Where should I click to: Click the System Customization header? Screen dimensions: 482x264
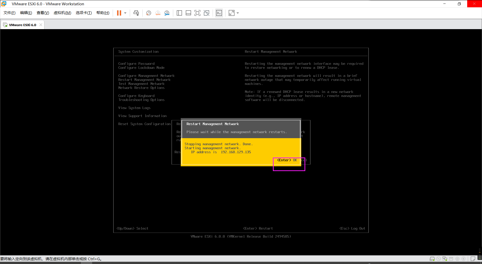click(138, 52)
